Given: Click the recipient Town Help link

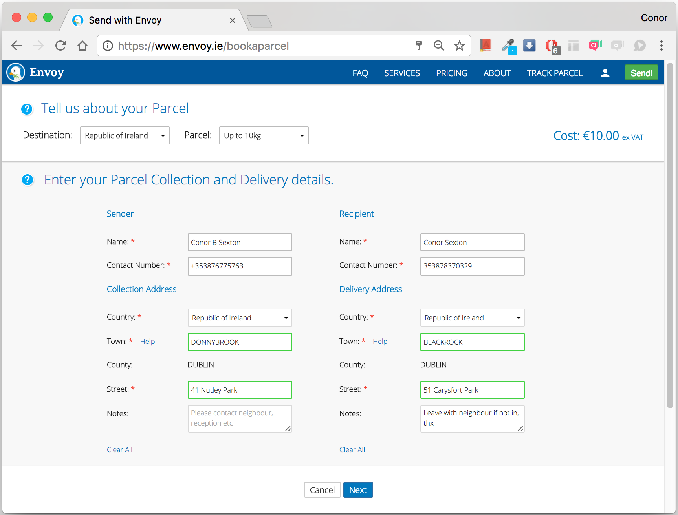Looking at the screenshot, I should pyautogui.click(x=380, y=342).
